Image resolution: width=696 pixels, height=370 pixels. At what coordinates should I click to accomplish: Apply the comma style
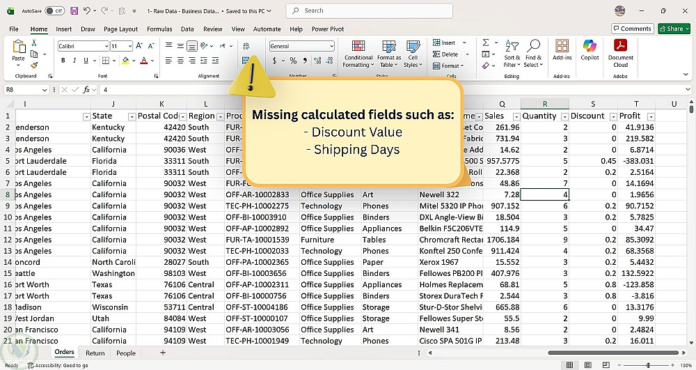coord(305,61)
